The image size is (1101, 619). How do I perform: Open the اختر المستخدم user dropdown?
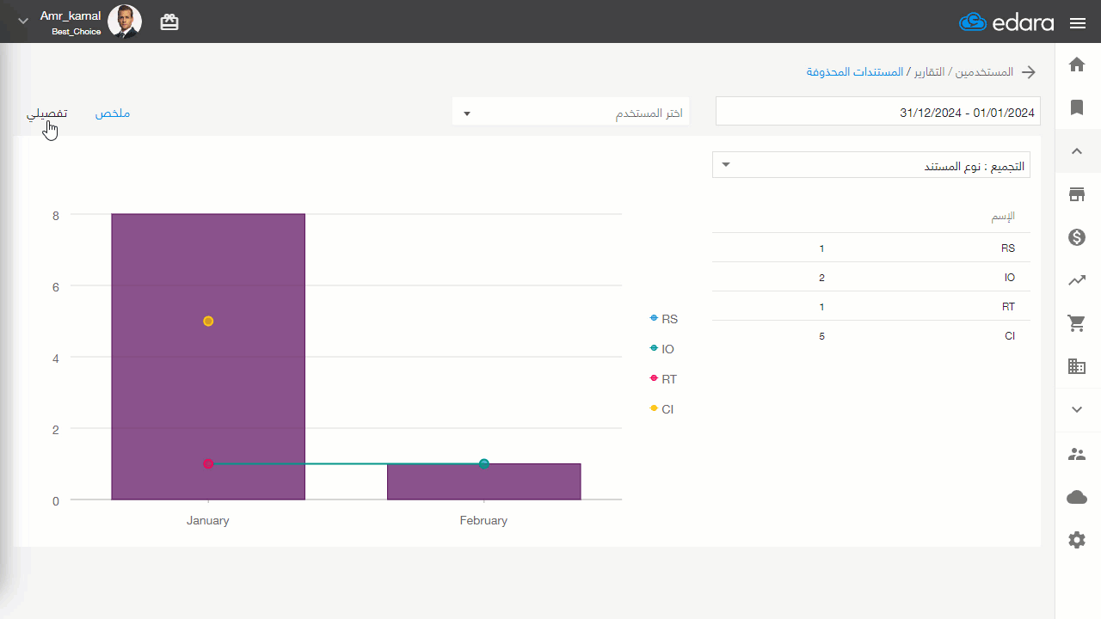pyautogui.click(x=571, y=113)
